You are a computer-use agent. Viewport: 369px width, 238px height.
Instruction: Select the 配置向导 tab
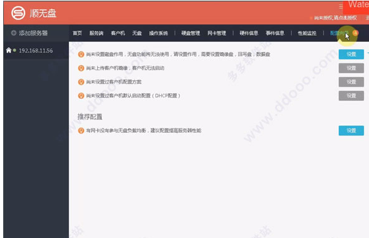click(x=340, y=33)
